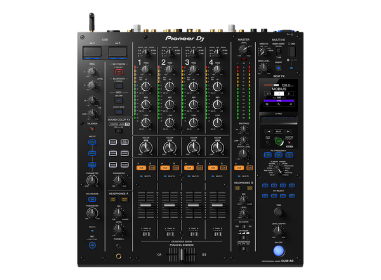The width and height of the screenshot is (381, 280).
Task: Flip the Sound Color FX center lock switch
Action: [119, 131]
